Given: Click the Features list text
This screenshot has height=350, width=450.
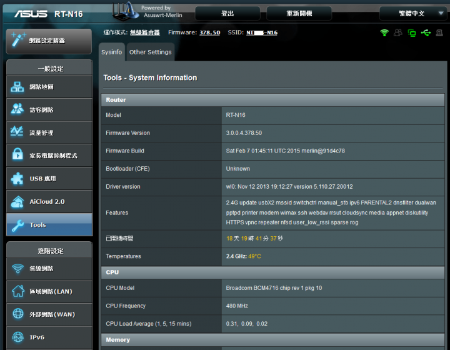Looking at the screenshot, I should pyautogui.click(x=331, y=212).
